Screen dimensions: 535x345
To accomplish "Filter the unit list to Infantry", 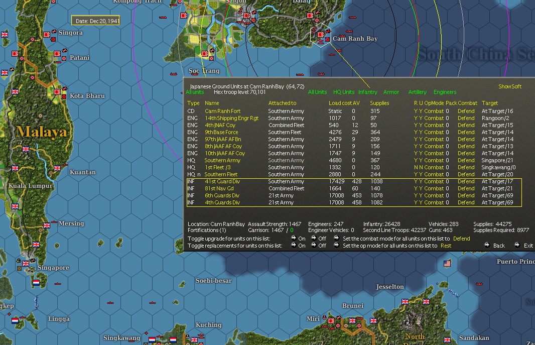I will click(367, 92).
